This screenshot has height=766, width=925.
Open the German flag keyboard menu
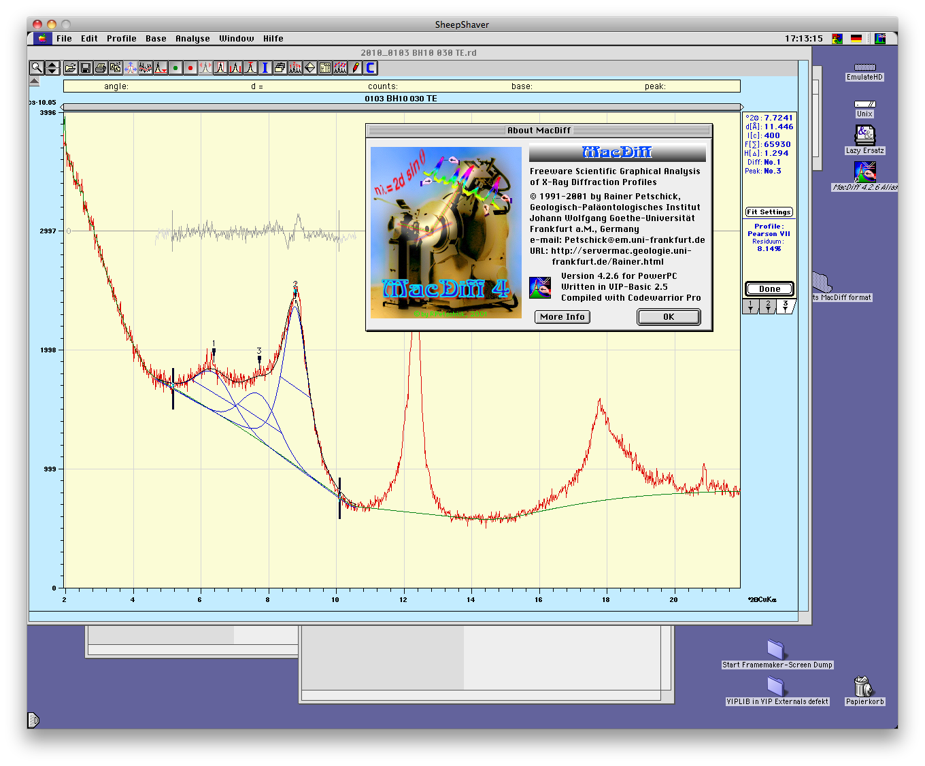click(x=856, y=39)
